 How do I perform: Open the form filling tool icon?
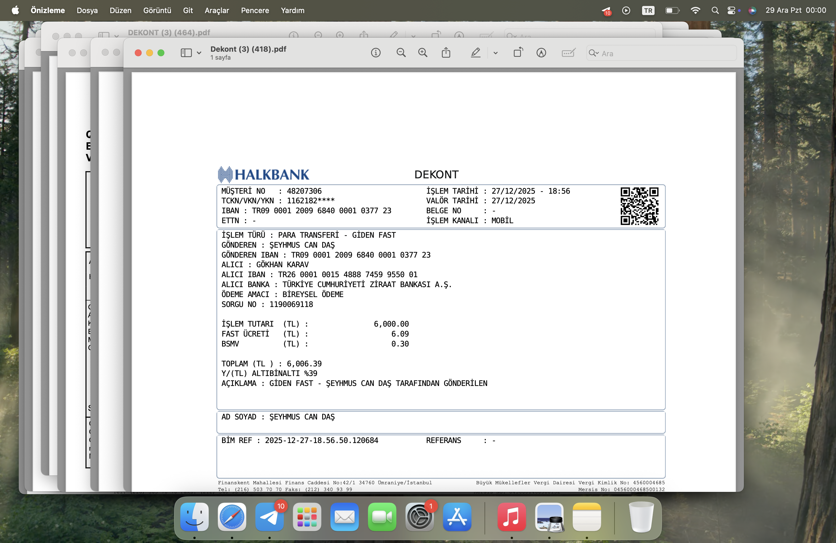568,53
